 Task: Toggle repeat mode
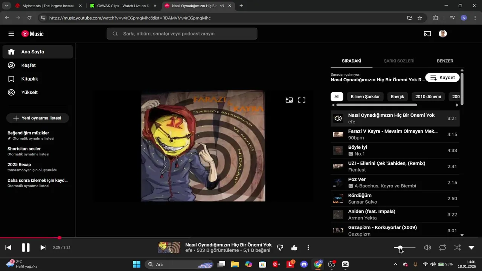(x=442, y=248)
